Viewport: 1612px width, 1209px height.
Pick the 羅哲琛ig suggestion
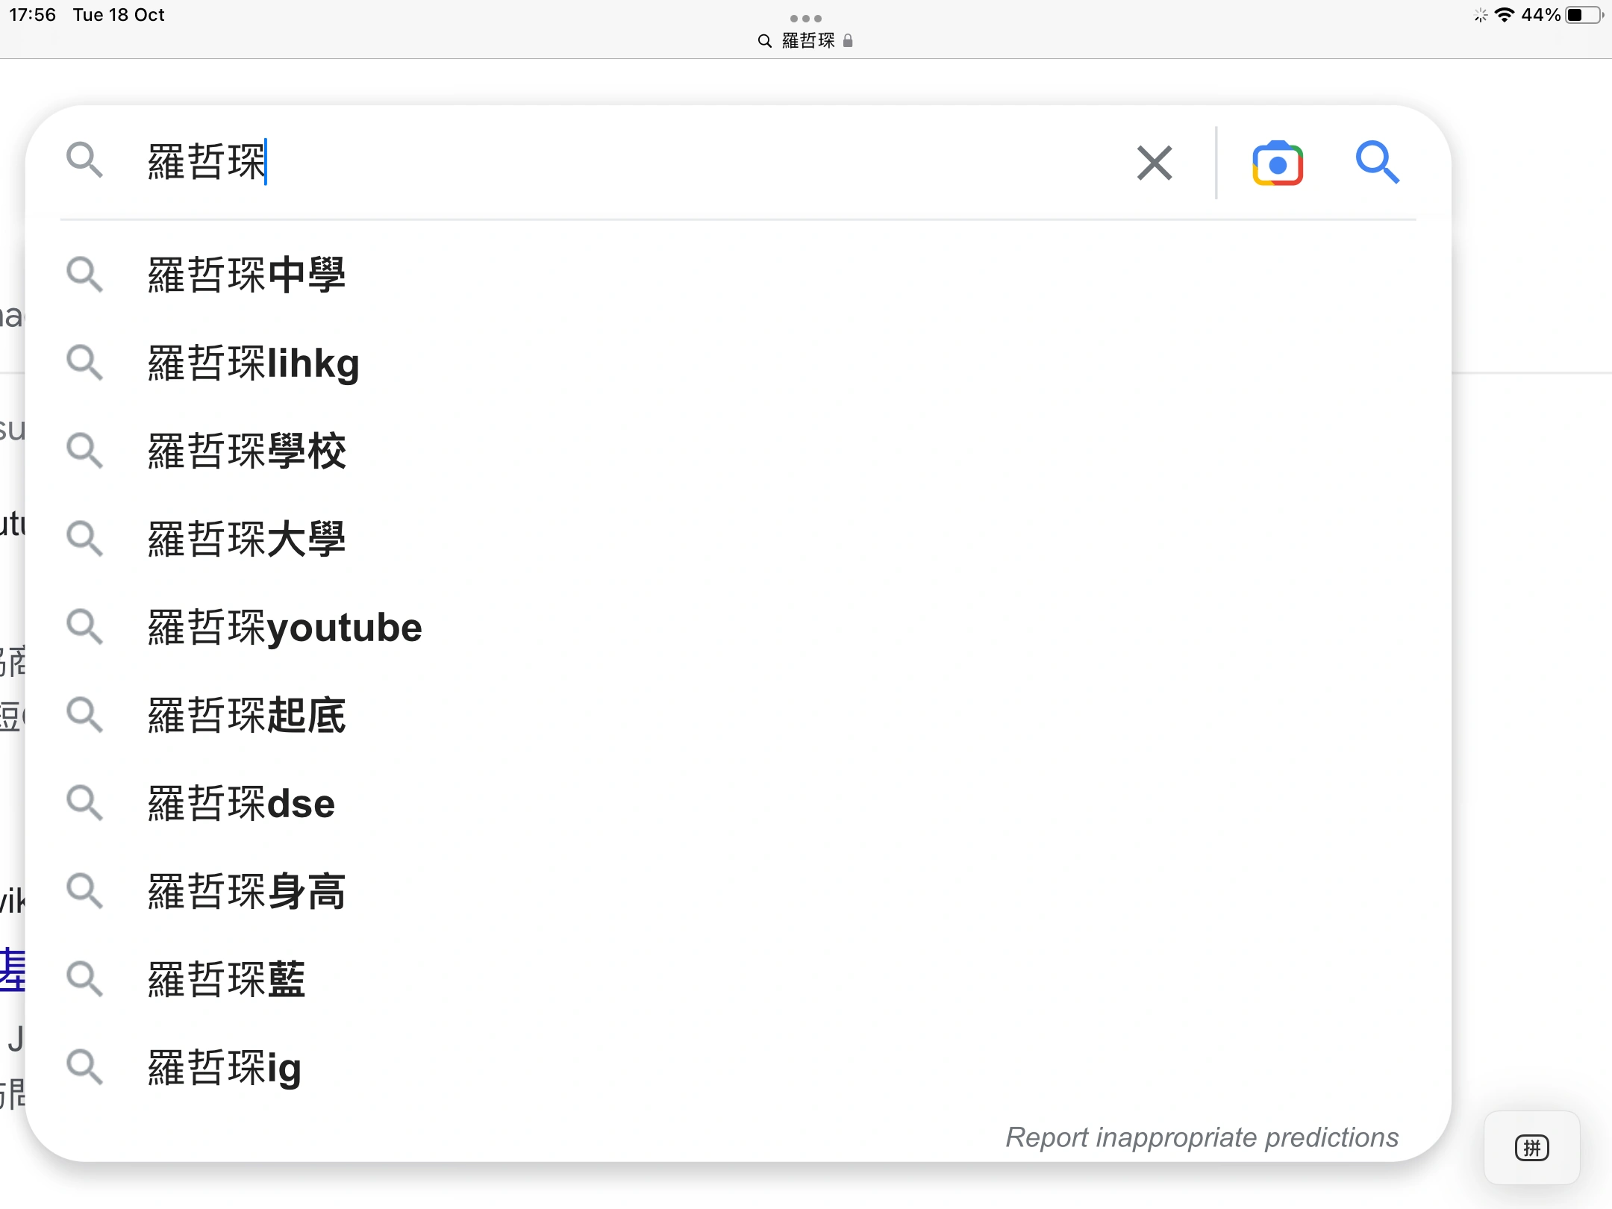pyautogui.click(x=224, y=1067)
